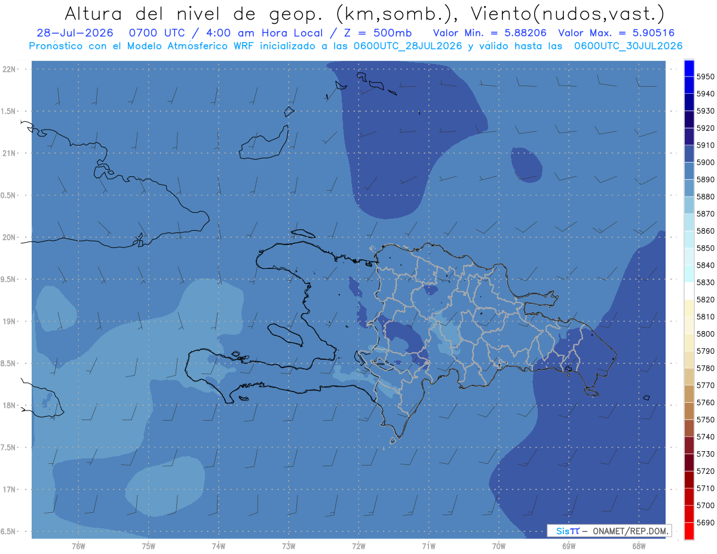
Task: Click 'Valor Min. = 5.88206' text
Action: pyautogui.click(x=489, y=33)
